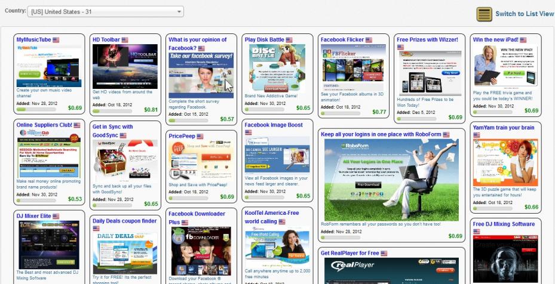Click the US flag under YamYam title

pyautogui.click(x=476, y=135)
